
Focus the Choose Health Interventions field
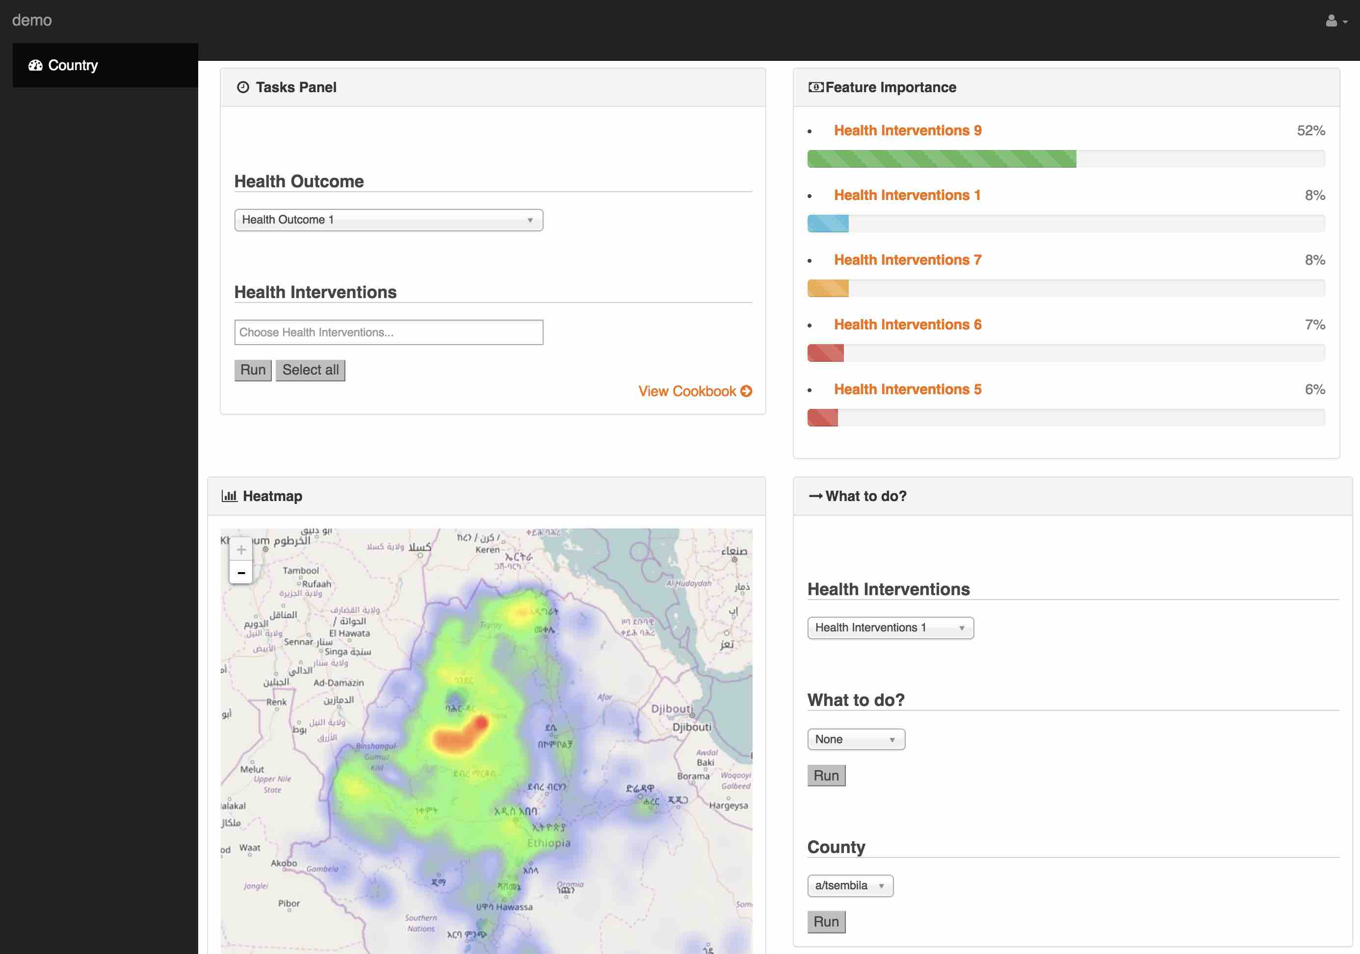tap(389, 332)
